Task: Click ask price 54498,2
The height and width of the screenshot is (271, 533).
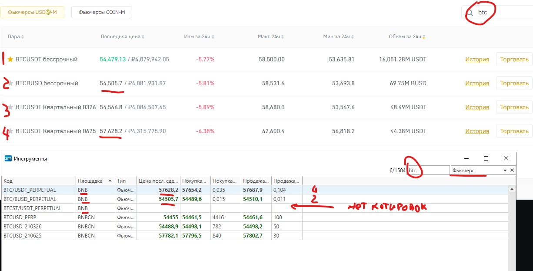Action: click(253, 227)
